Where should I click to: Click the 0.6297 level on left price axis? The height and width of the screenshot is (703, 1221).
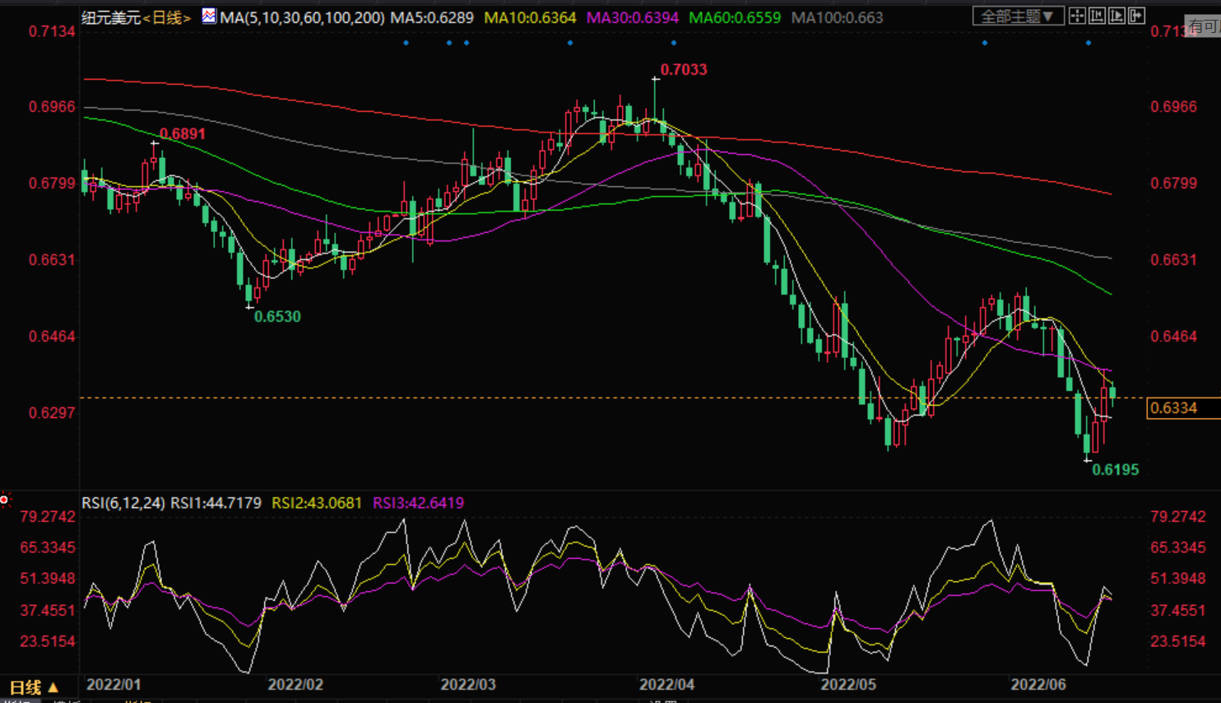[52, 413]
